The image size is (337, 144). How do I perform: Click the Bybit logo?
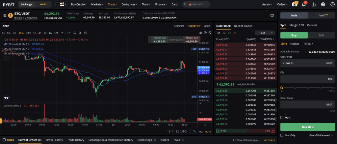(x=9, y=4)
